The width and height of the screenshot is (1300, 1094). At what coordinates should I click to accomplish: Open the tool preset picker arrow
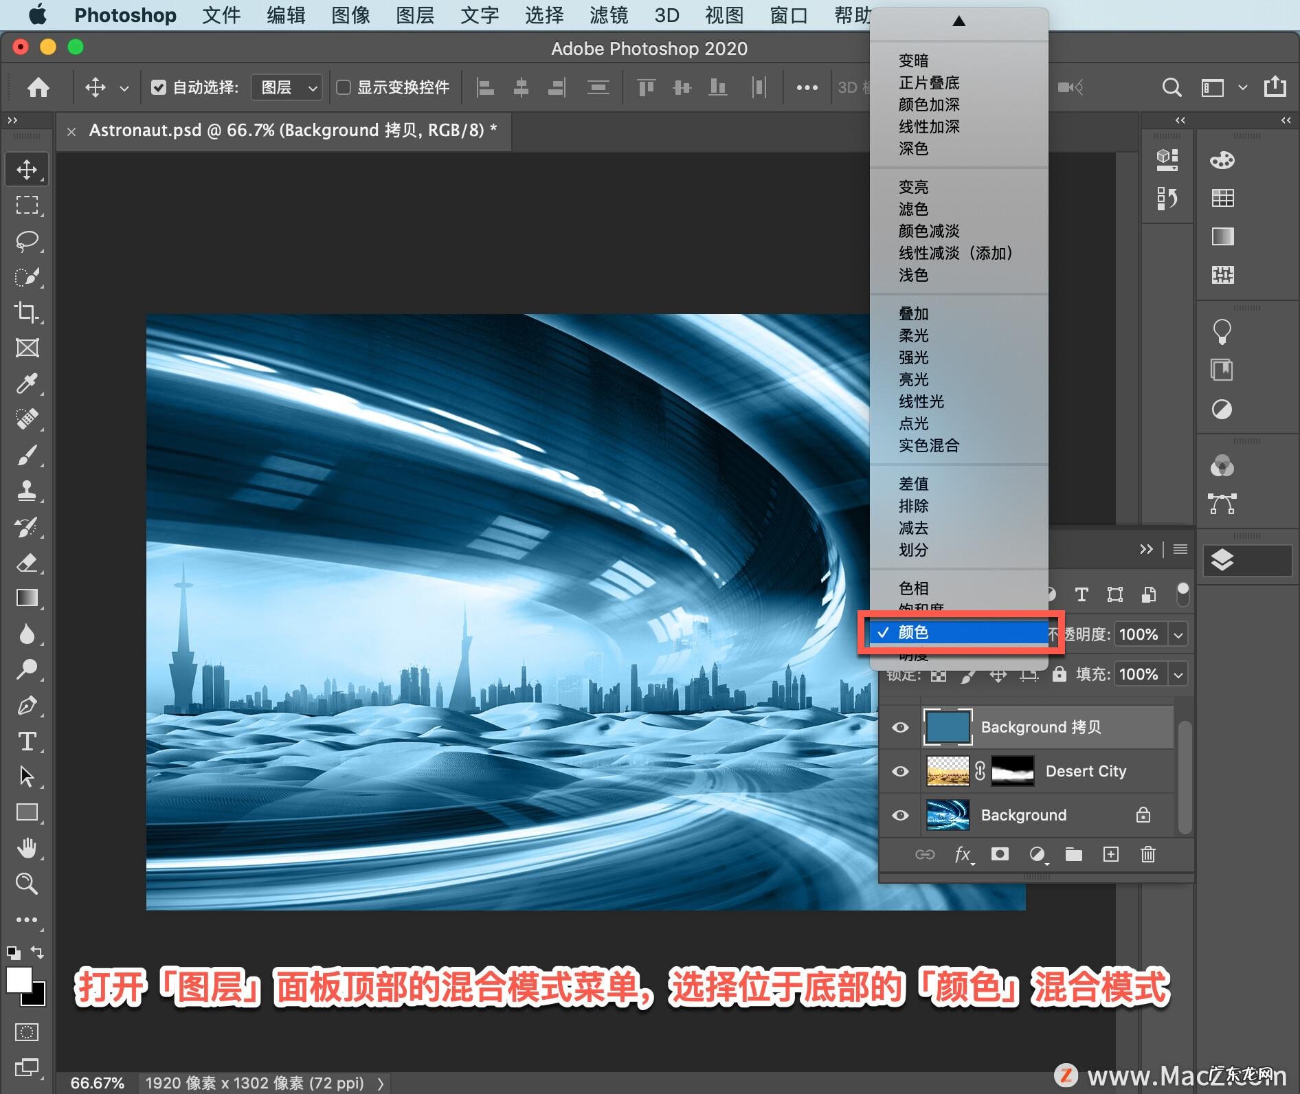pyautogui.click(x=124, y=88)
